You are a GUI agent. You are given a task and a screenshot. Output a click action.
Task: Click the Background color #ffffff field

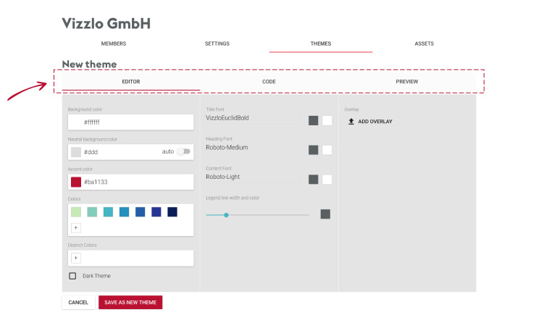point(131,122)
